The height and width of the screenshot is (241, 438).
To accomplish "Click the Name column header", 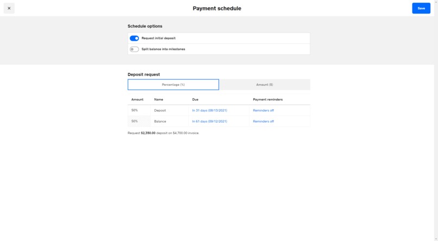I will click(159, 99).
